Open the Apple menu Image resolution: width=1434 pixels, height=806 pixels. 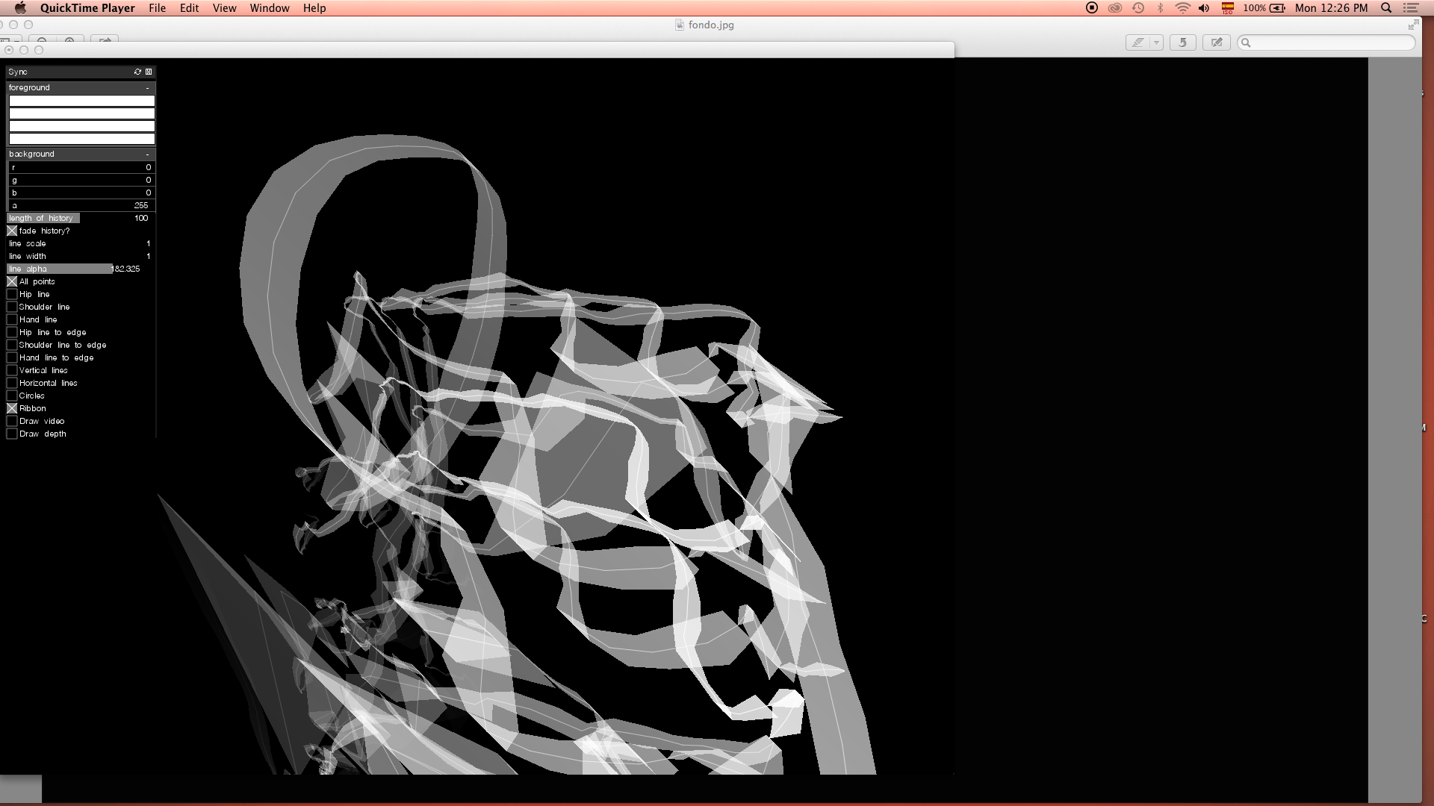point(20,8)
